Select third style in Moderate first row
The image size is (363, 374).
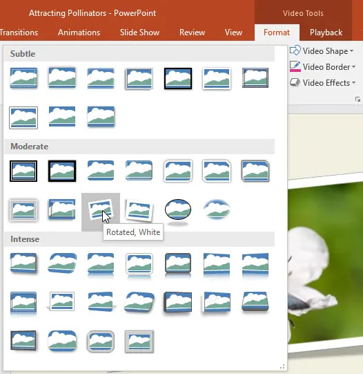tap(101, 170)
